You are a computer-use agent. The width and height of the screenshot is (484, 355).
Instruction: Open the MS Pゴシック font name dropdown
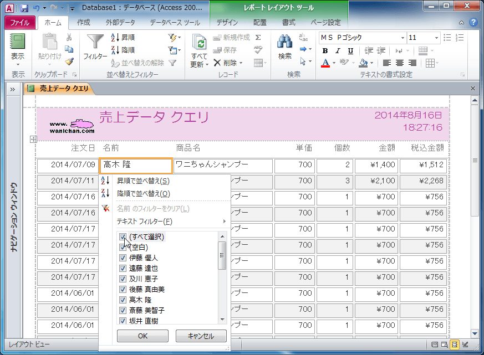[x=403, y=38]
